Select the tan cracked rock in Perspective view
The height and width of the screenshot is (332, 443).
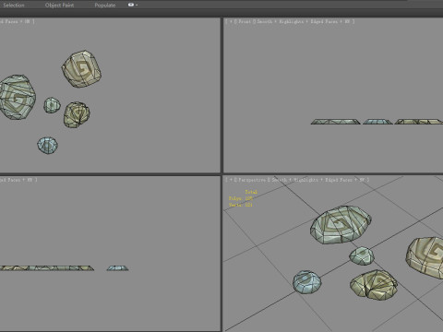coord(374,285)
